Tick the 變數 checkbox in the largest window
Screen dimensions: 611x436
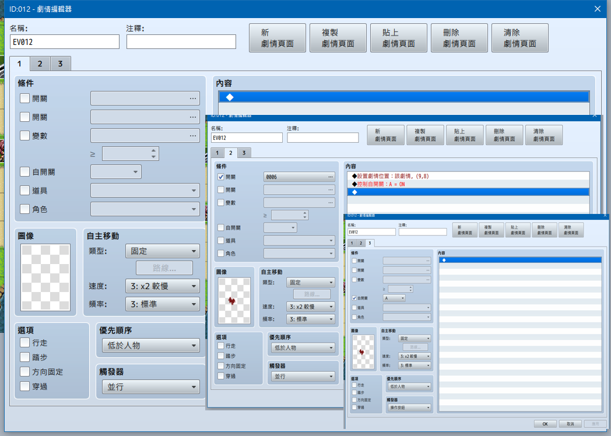(24, 135)
